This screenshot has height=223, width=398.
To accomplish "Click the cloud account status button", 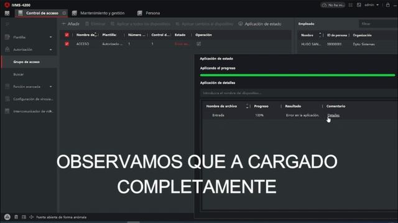I will (333, 5).
